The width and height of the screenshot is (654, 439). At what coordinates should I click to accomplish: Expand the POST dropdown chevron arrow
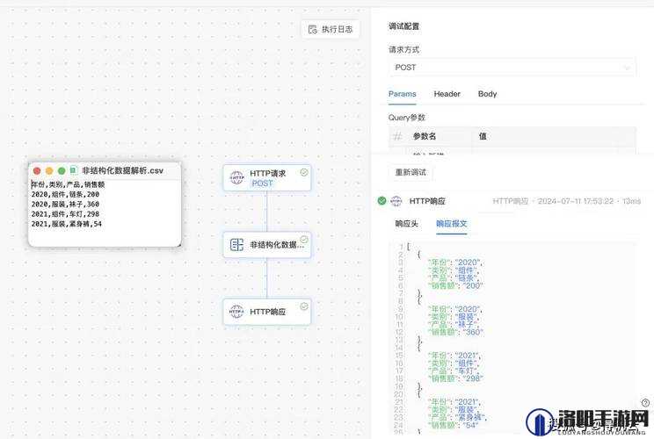coord(626,68)
